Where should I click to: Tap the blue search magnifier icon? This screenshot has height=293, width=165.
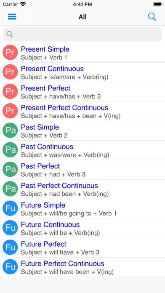152,17
